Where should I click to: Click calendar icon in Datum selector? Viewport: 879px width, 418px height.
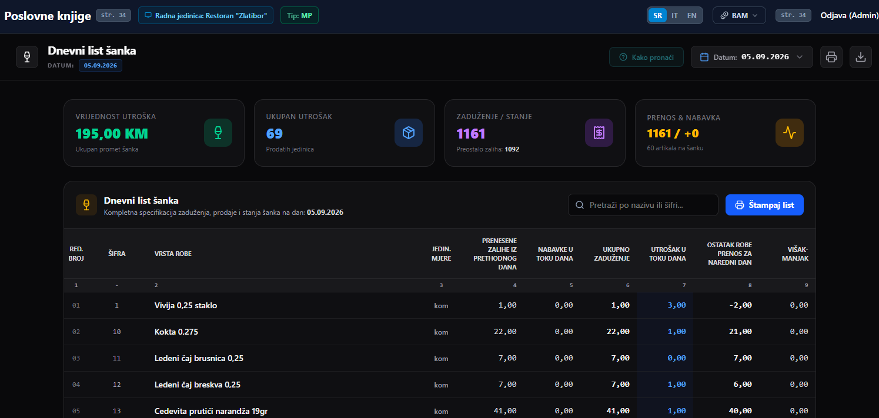[x=704, y=57]
